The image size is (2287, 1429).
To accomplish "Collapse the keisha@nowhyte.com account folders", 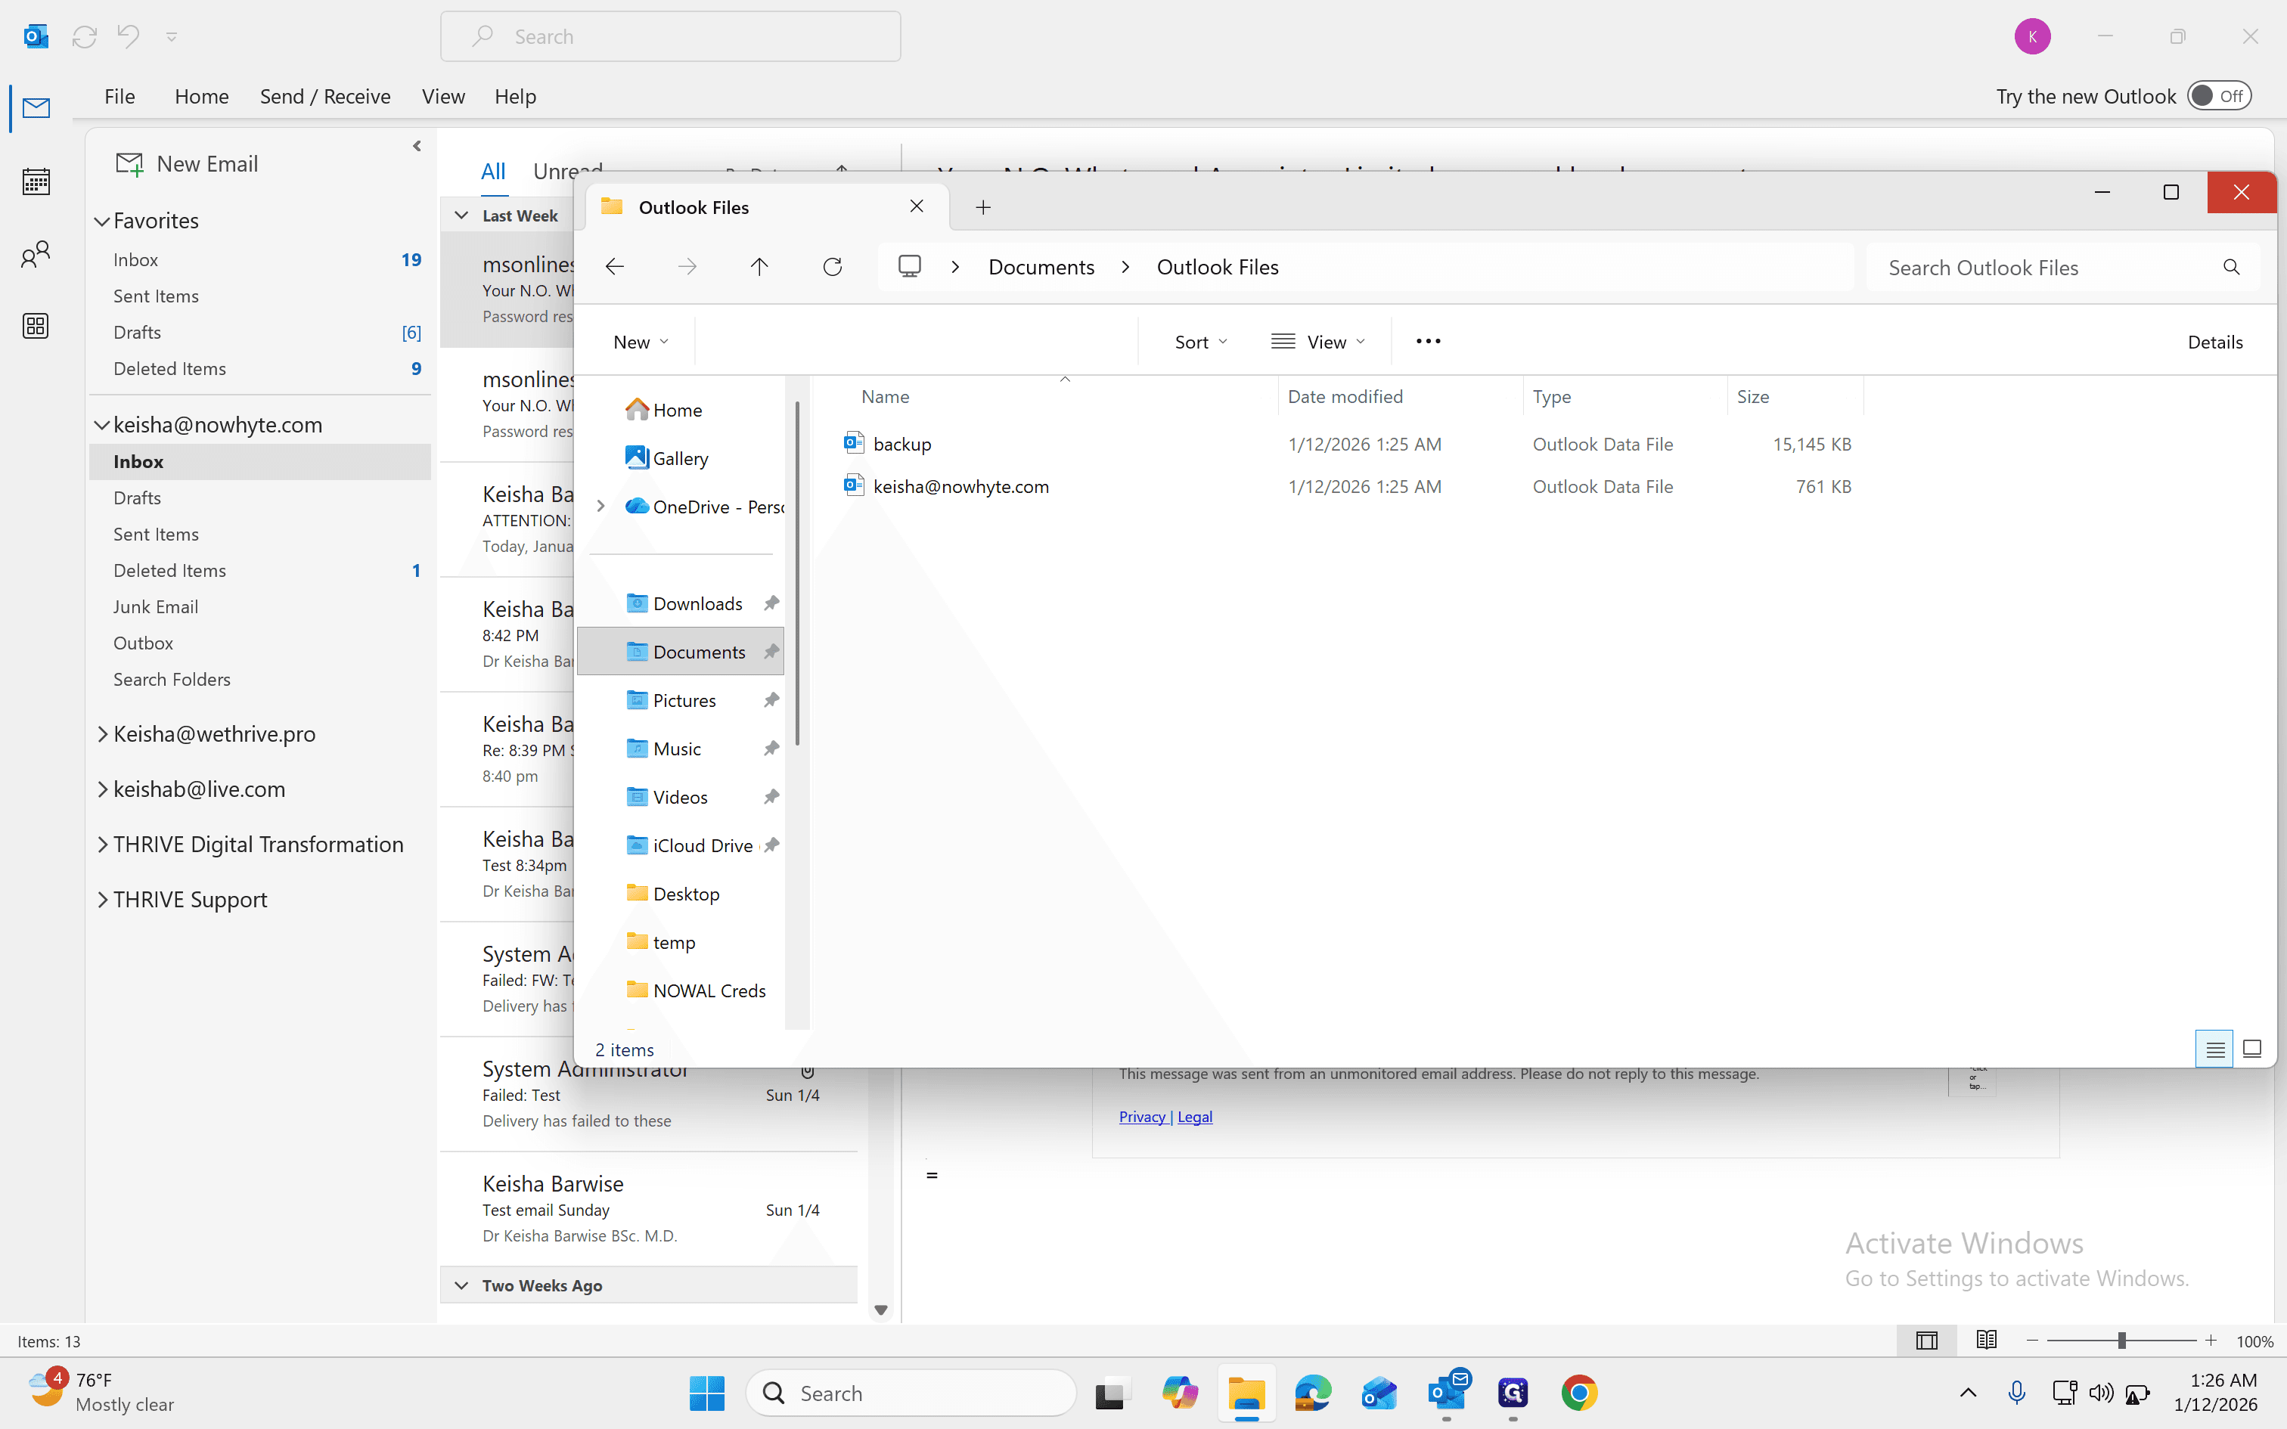I will (102, 425).
